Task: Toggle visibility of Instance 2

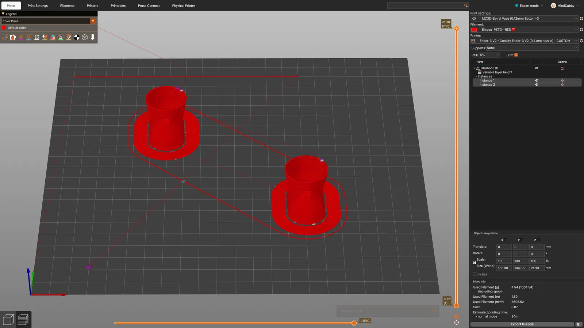Action: point(537,85)
